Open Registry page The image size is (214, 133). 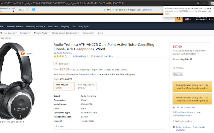pos(65,27)
